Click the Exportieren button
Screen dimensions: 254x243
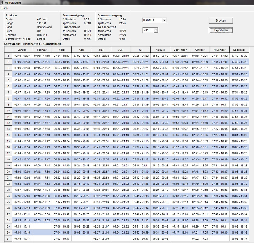[221, 30]
